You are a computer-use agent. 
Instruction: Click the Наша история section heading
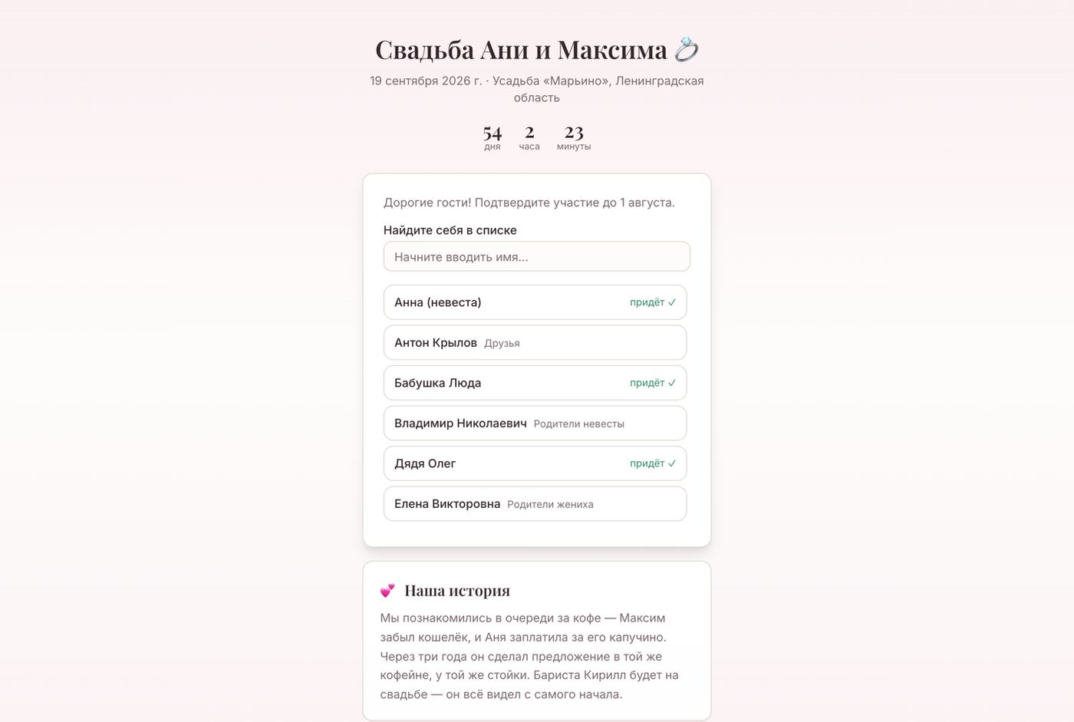click(x=457, y=591)
